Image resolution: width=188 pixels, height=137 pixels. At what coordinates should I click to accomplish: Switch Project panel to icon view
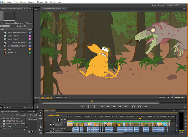(x=5, y=108)
